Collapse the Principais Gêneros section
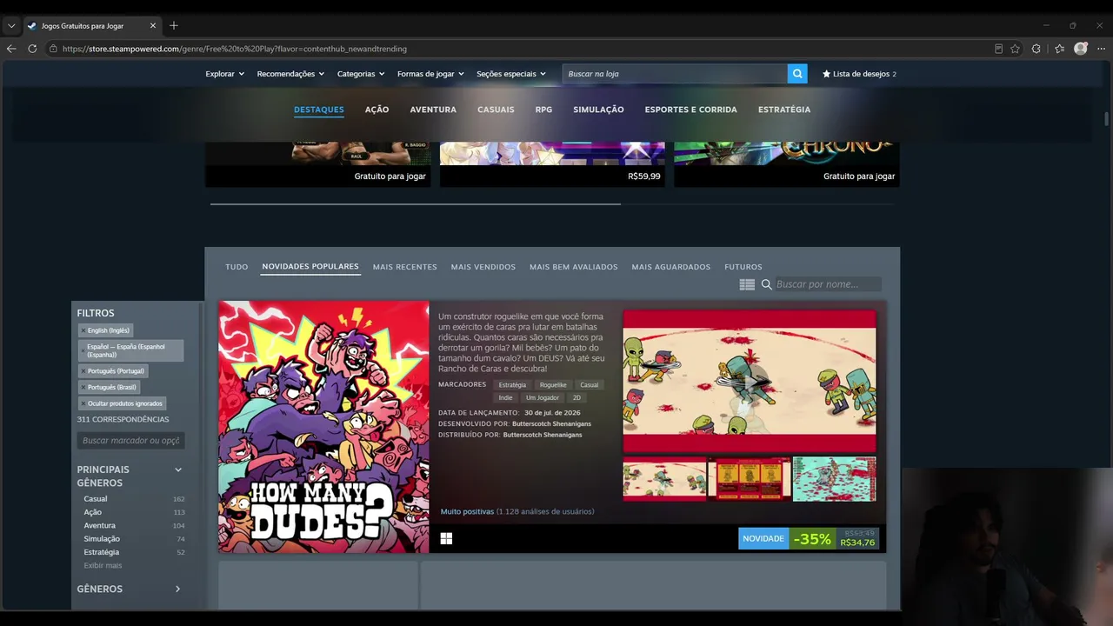This screenshot has height=626, width=1113. (178, 470)
